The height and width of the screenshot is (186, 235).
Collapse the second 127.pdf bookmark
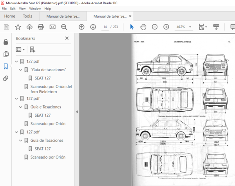click(16, 99)
